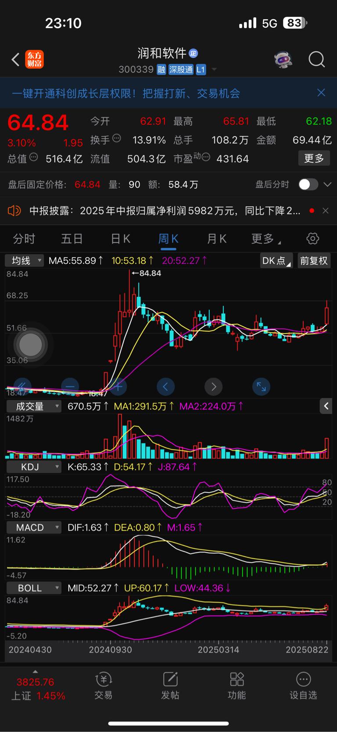Open the 更多 chart period menu
This screenshot has width=337, height=732.
tap(265, 239)
